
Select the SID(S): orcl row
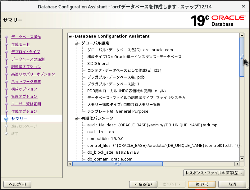pos(98,64)
